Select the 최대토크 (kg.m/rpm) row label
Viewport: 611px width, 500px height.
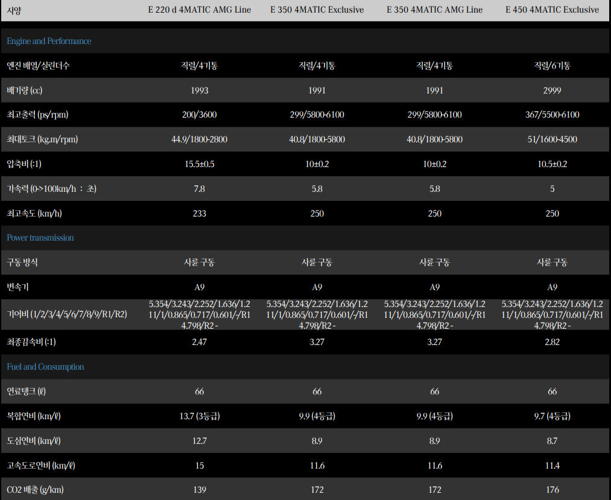click(42, 139)
